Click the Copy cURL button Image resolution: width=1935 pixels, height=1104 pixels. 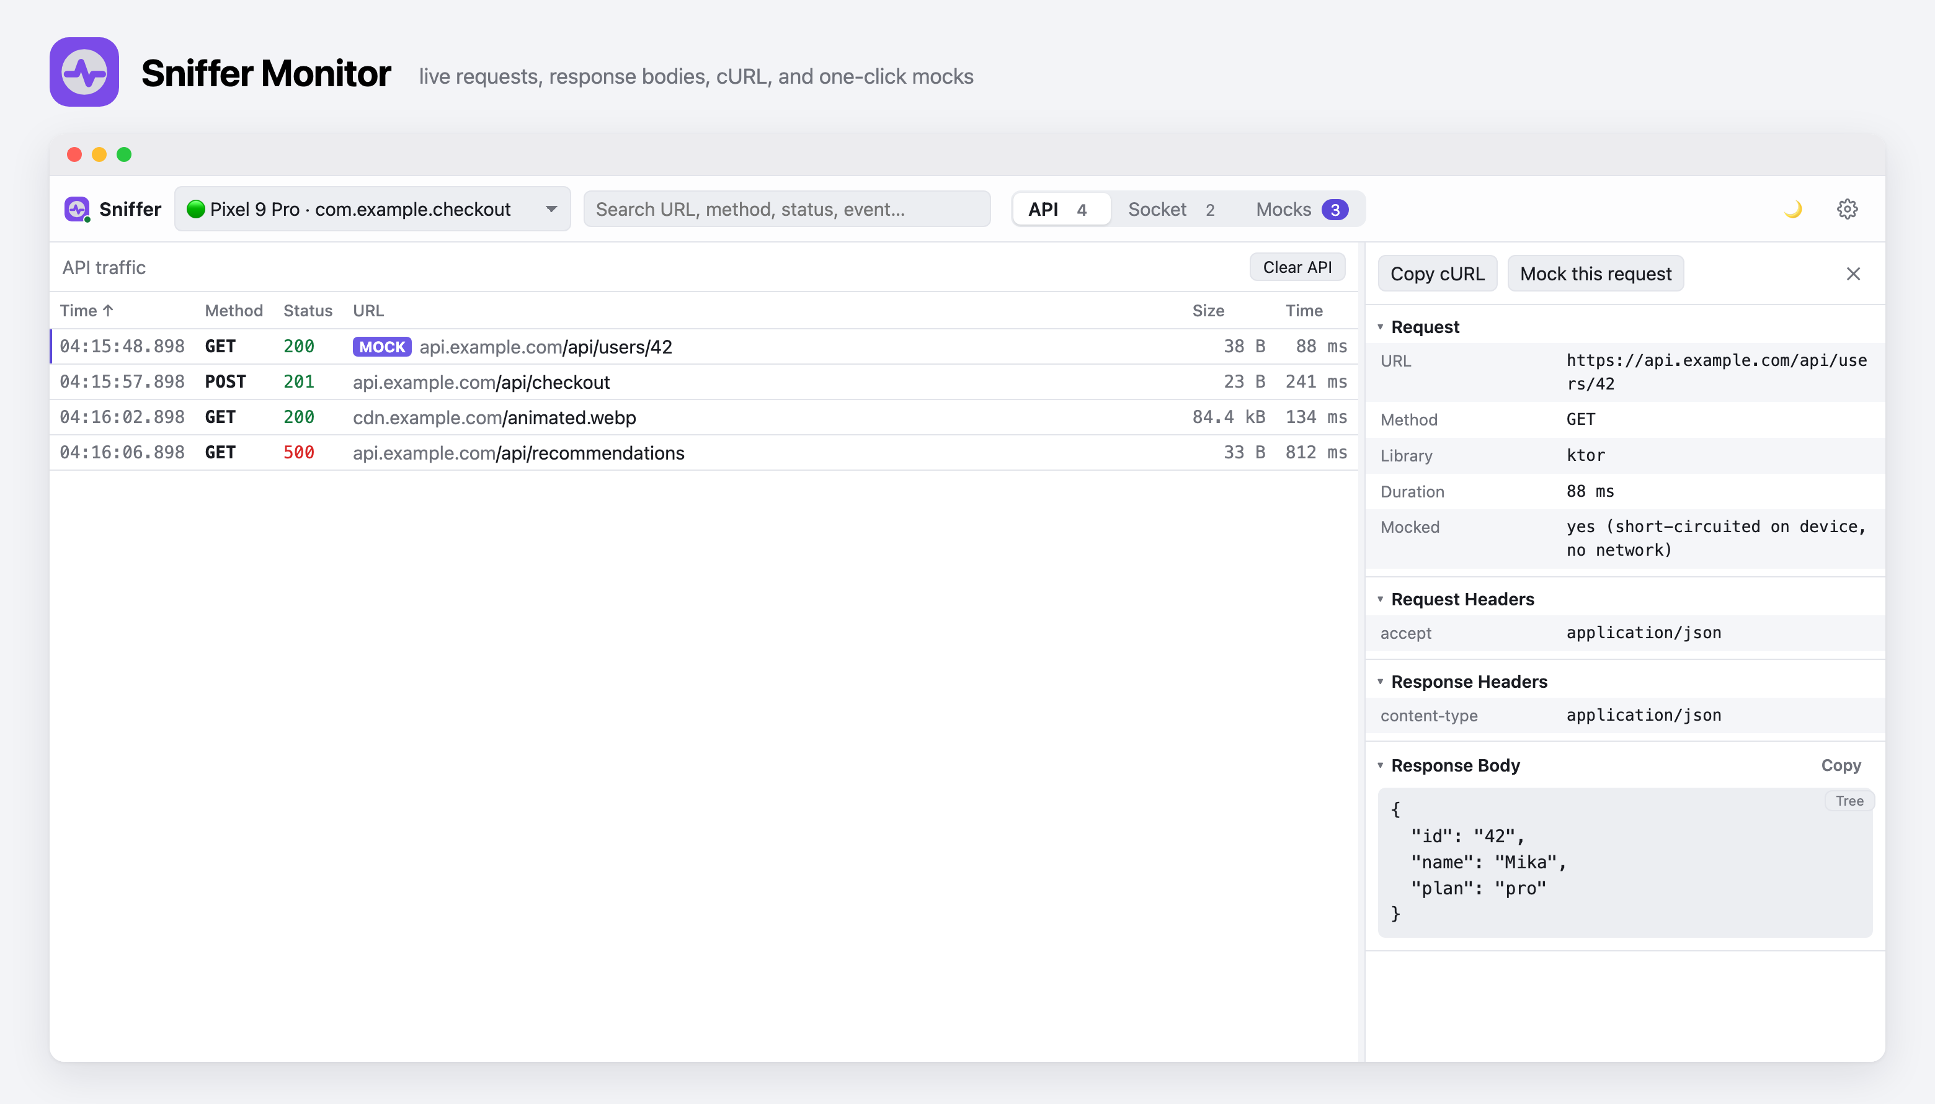pyautogui.click(x=1437, y=274)
